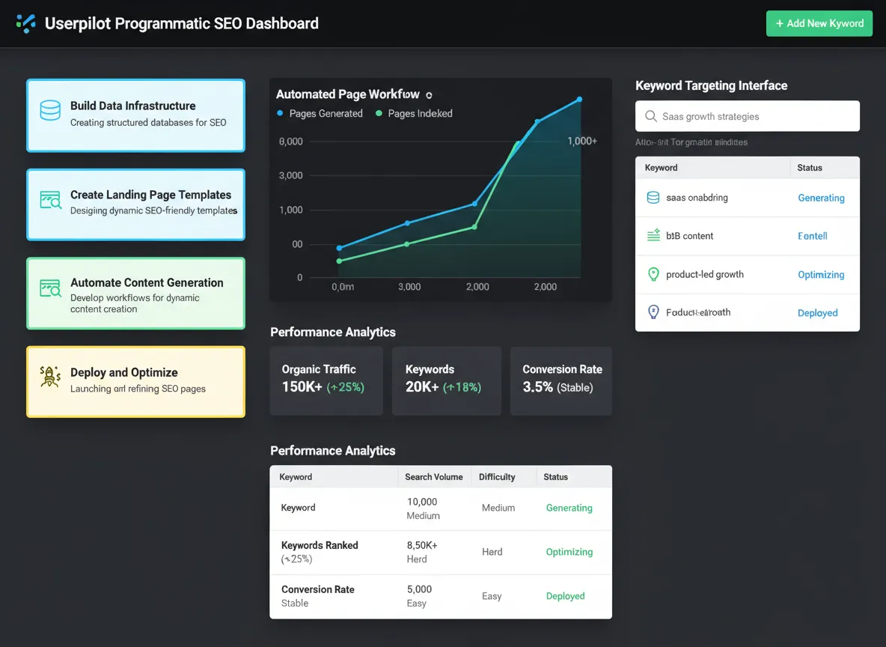Click the template icon in Create Landing Page Templates
The height and width of the screenshot is (647, 886).
click(50, 201)
